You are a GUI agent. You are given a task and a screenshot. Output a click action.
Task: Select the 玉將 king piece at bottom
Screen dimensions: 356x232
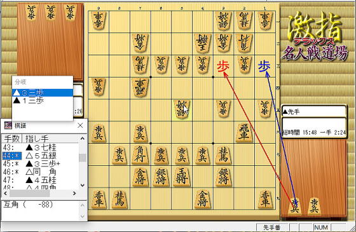point(182,177)
